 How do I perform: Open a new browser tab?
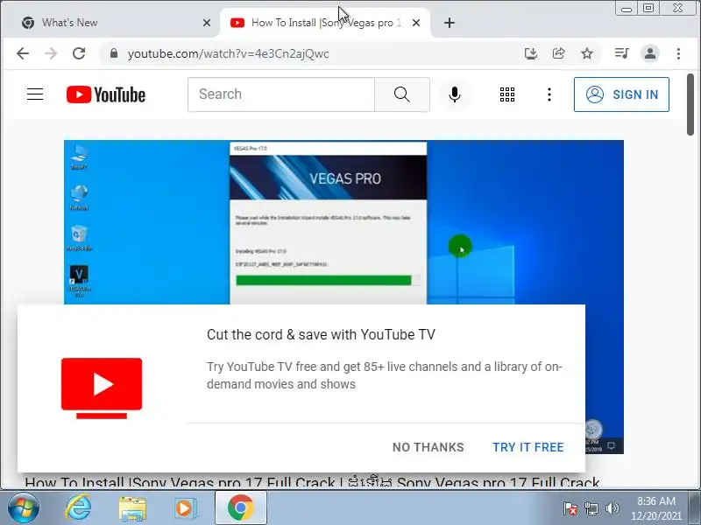point(450,23)
